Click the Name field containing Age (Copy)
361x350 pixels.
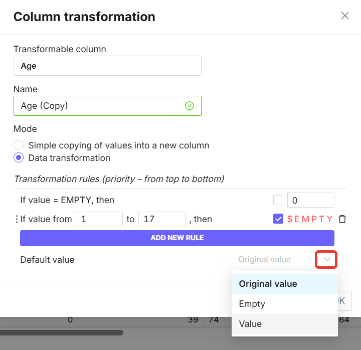coord(100,106)
